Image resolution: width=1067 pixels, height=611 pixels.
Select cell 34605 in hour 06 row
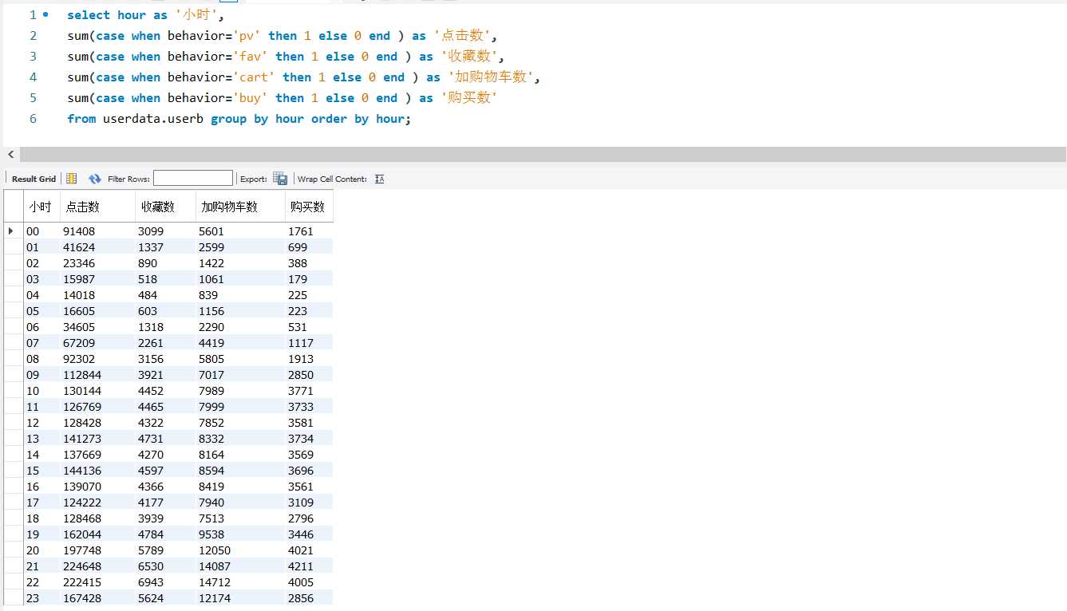pos(97,327)
